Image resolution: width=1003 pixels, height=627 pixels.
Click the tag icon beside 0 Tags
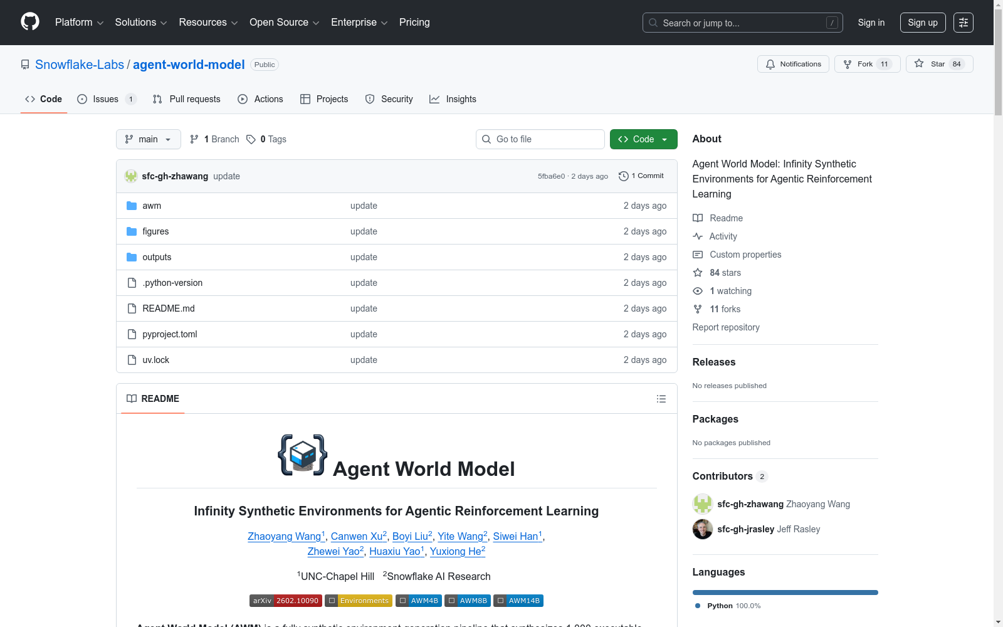point(251,139)
